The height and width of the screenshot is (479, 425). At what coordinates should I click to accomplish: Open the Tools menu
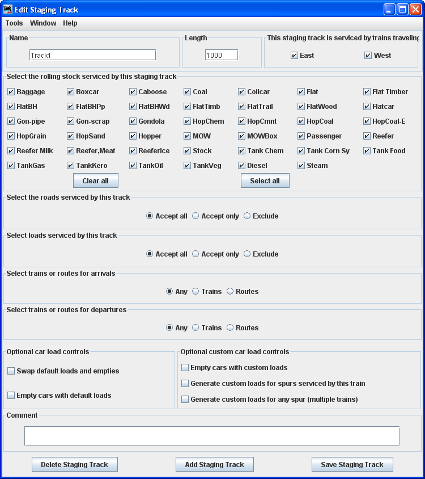[x=14, y=23]
